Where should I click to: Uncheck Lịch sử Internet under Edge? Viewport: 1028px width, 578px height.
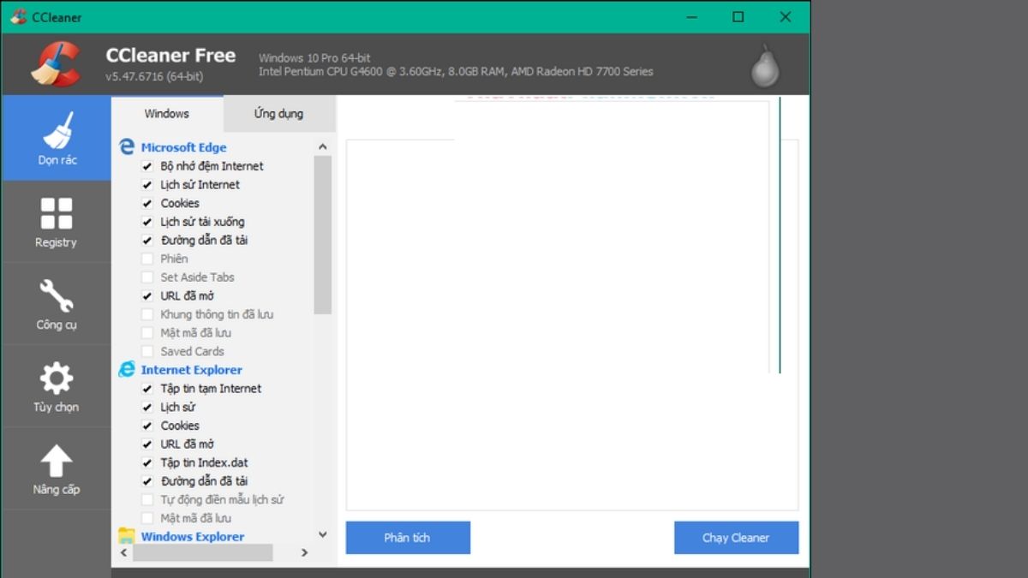click(147, 185)
